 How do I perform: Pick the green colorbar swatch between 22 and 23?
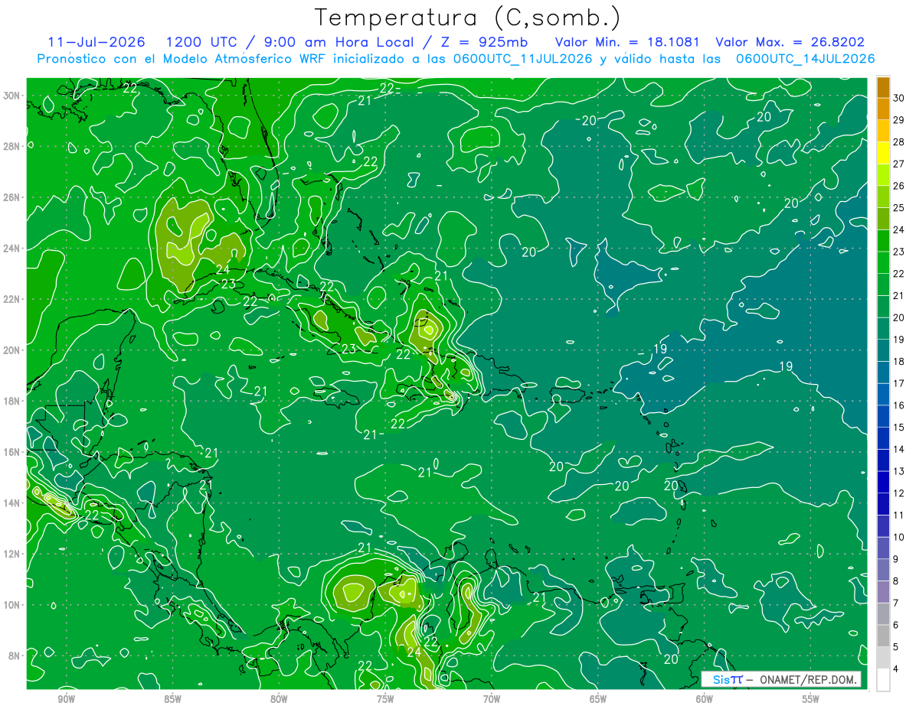(x=883, y=262)
